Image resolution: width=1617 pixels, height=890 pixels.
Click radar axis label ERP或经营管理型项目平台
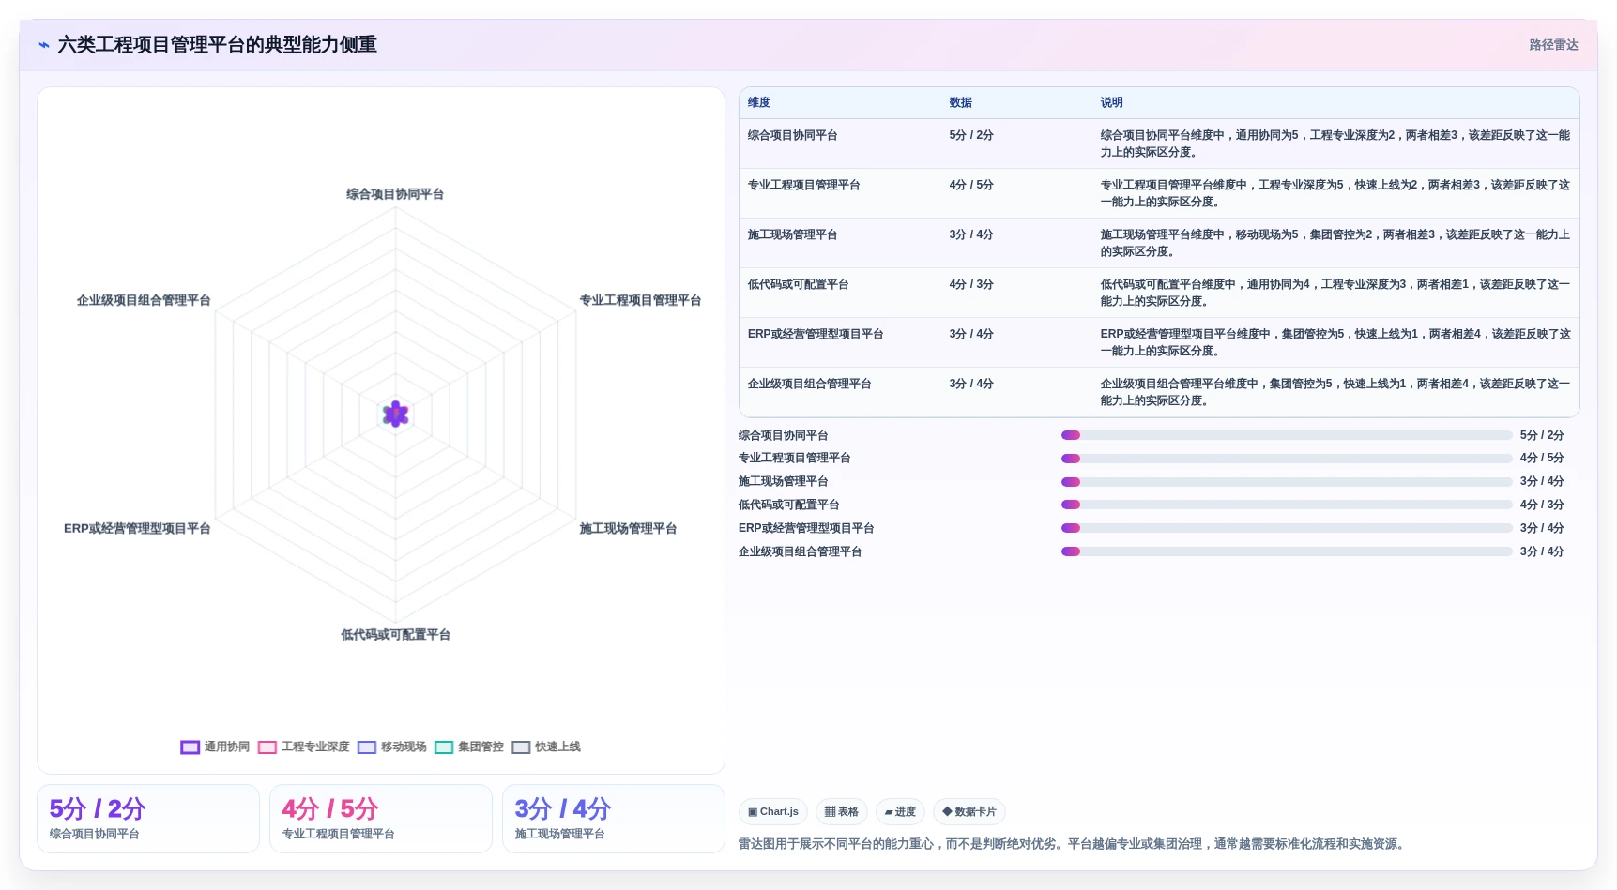[x=137, y=529]
